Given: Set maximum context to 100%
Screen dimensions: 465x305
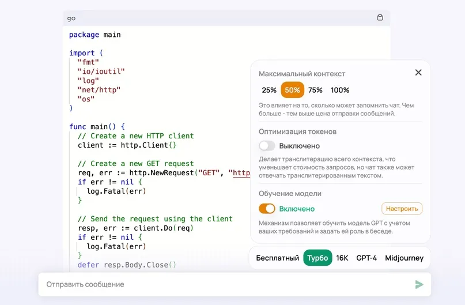Looking at the screenshot, I should [x=340, y=90].
